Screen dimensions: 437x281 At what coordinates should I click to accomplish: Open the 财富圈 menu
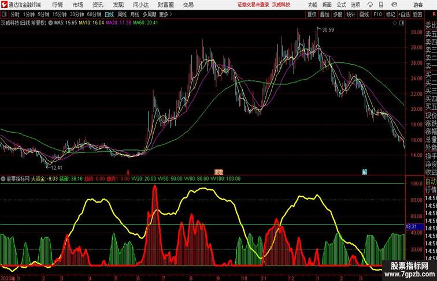click(x=165, y=5)
